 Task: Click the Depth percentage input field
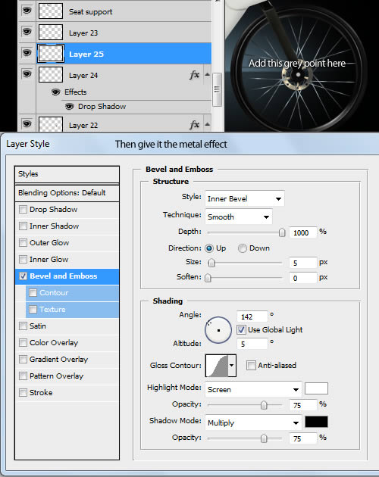[303, 232]
